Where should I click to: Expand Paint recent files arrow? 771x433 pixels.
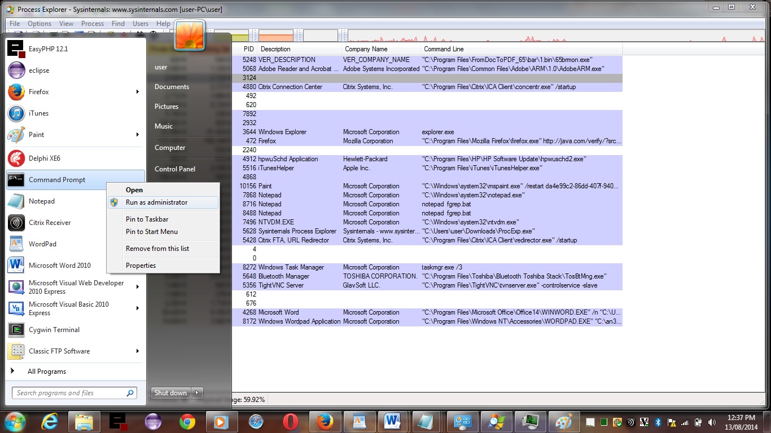[x=138, y=135]
